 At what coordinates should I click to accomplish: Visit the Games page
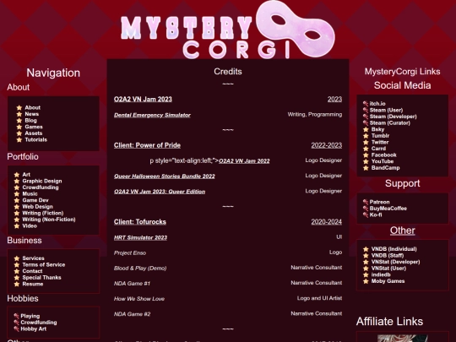34,127
